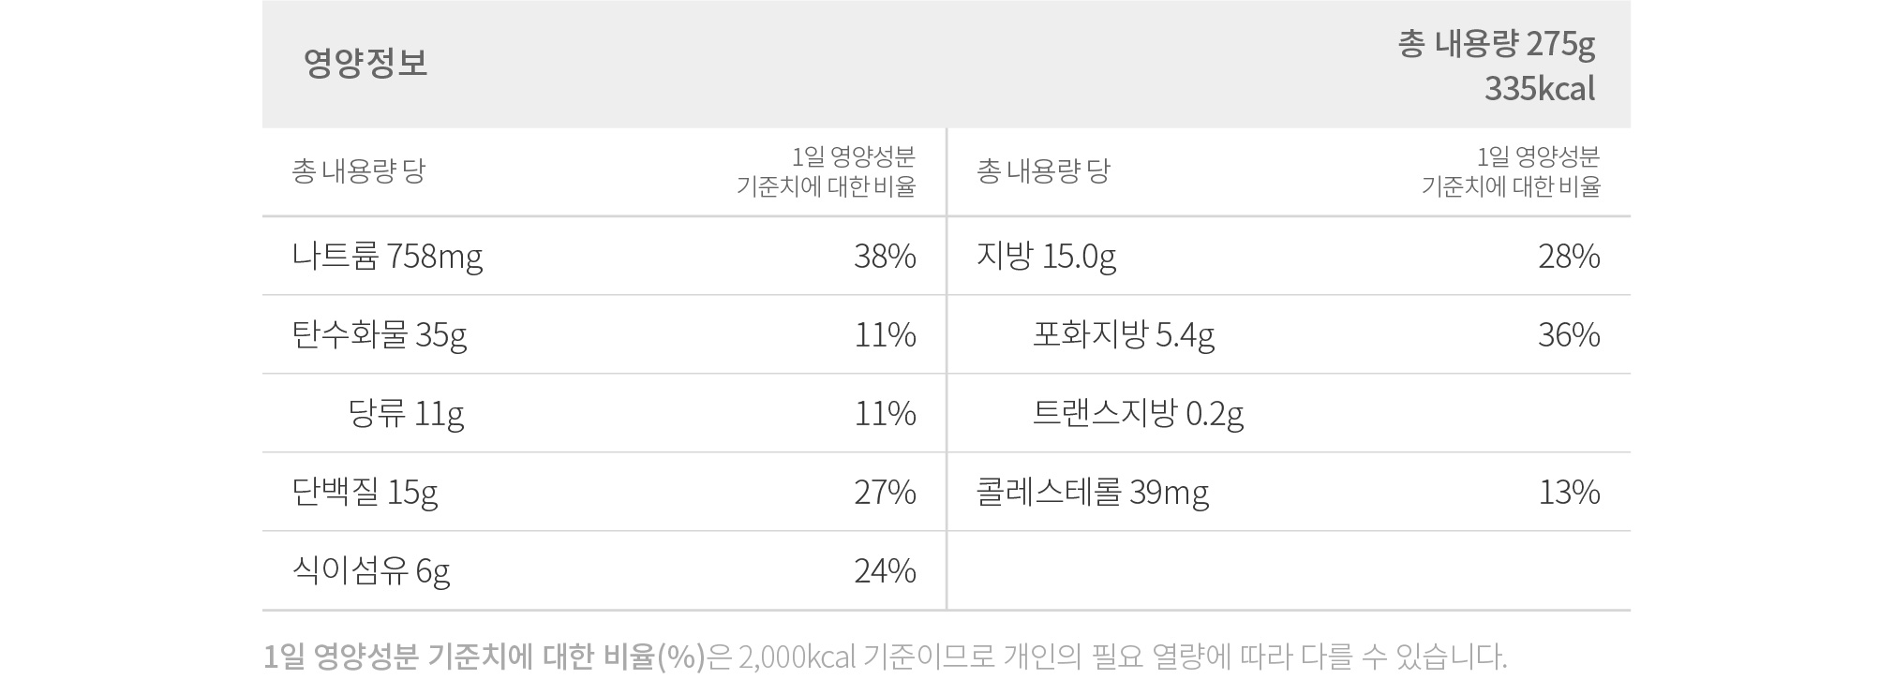Click the 335kcal calorie value

1540,89
